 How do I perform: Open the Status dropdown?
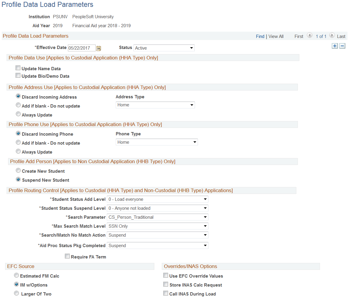[x=191, y=48]
